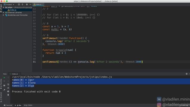Clear console output with trash icon
This screenshot has width=190, height=107.
[8, 95]
